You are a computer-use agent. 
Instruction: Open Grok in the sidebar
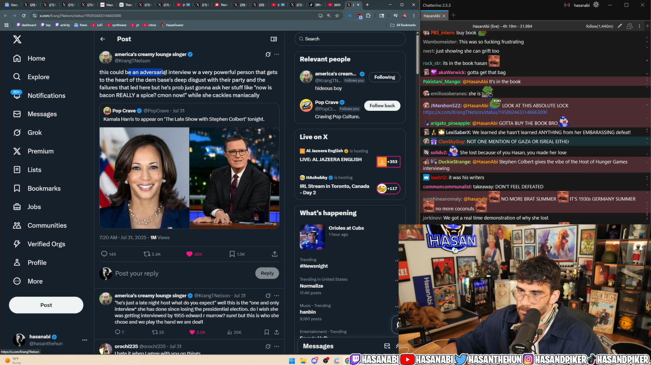click(x=27, y=132)
